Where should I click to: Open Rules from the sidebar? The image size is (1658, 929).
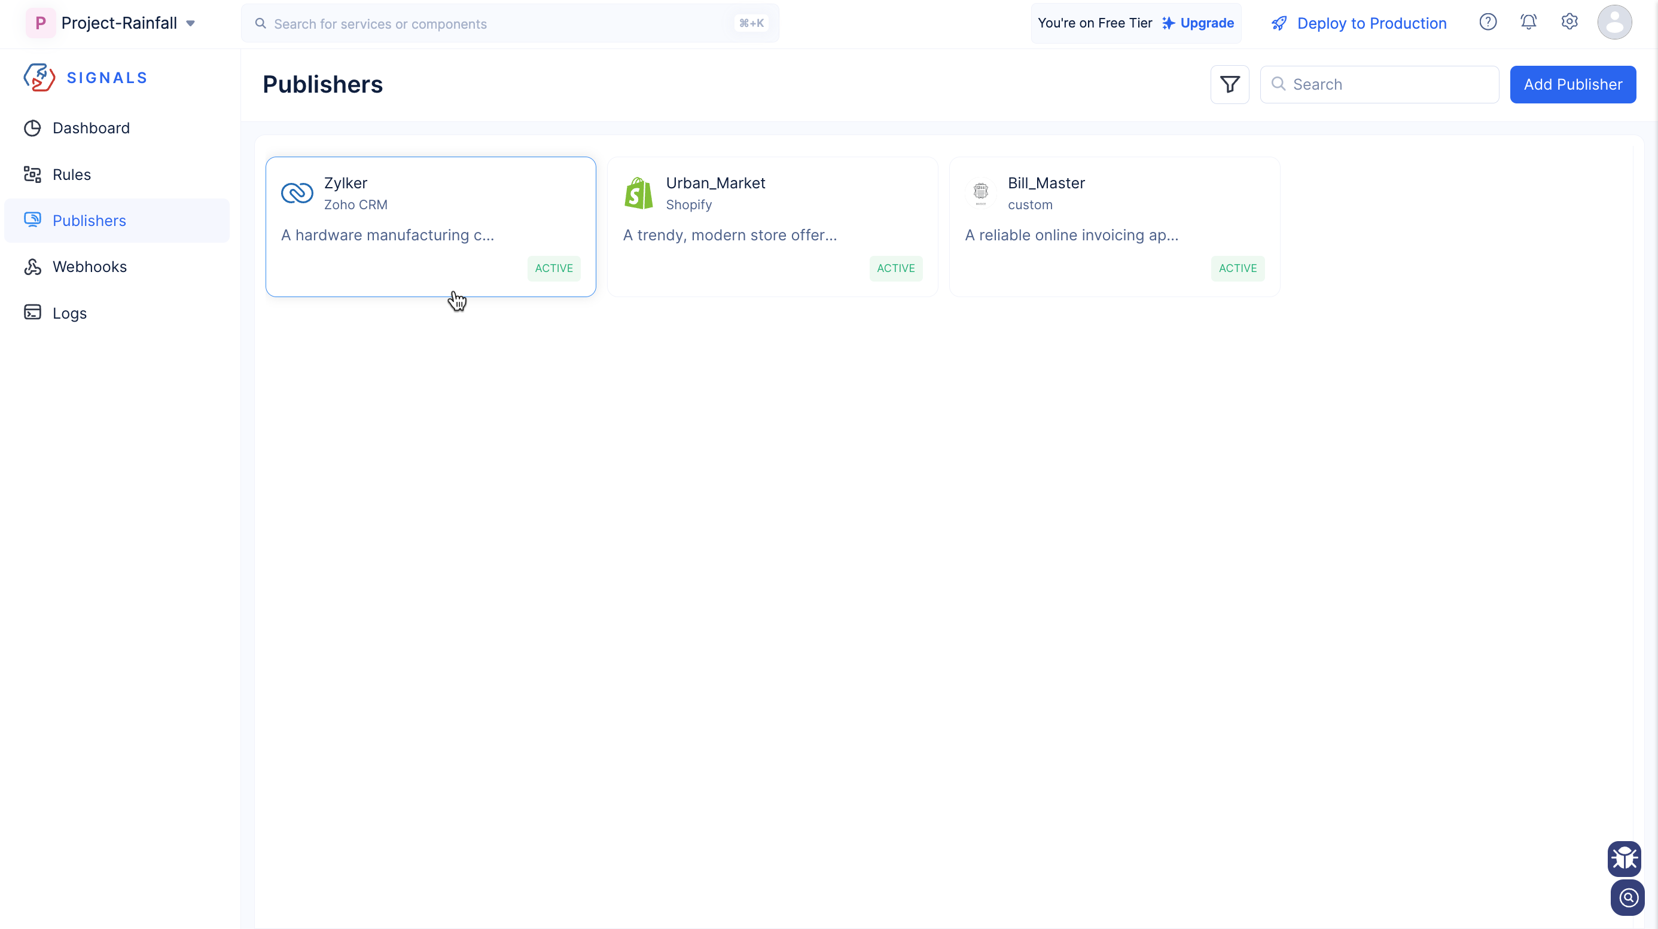[x=71, y=175]
